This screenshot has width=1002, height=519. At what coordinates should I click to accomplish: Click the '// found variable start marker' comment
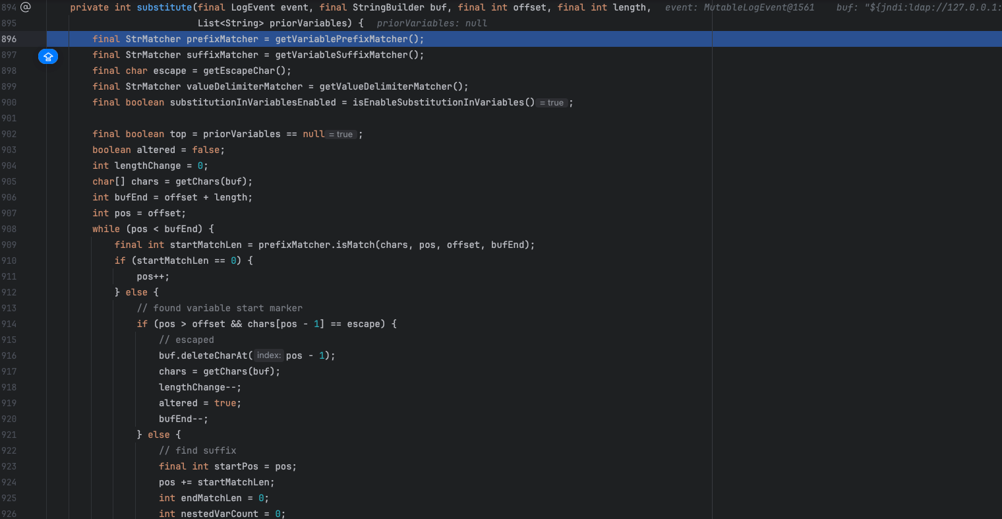220,308
